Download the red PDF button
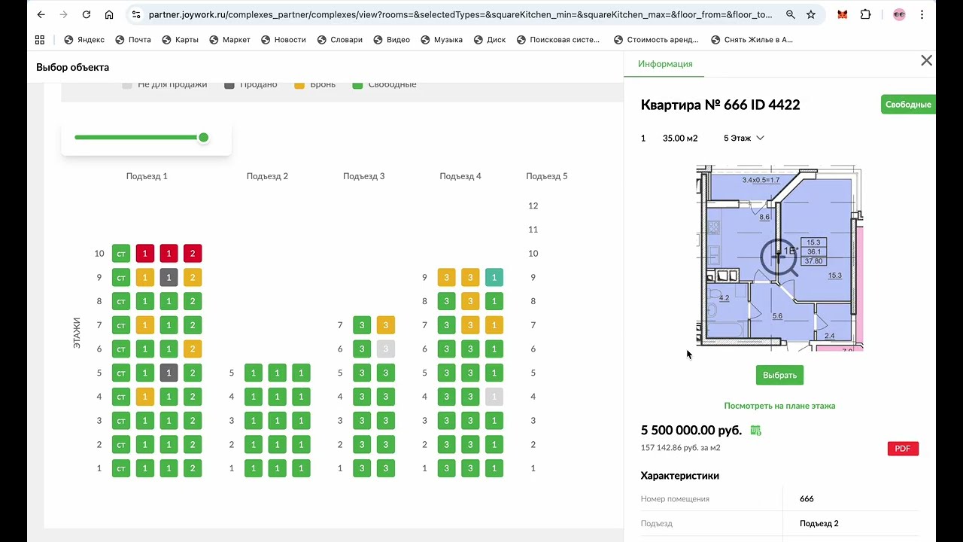This screenshot has width=963, height=542. click(x=903, y=449)
